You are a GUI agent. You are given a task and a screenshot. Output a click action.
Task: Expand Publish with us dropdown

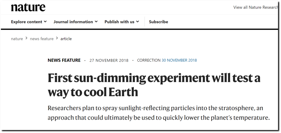[x=122, y=22]
